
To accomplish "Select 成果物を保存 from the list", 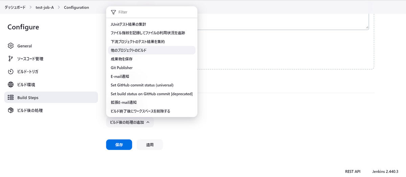I will pyautogui.click(x=152, y=59).
